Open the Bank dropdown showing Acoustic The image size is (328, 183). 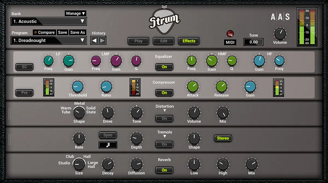(x=49, y=21)
